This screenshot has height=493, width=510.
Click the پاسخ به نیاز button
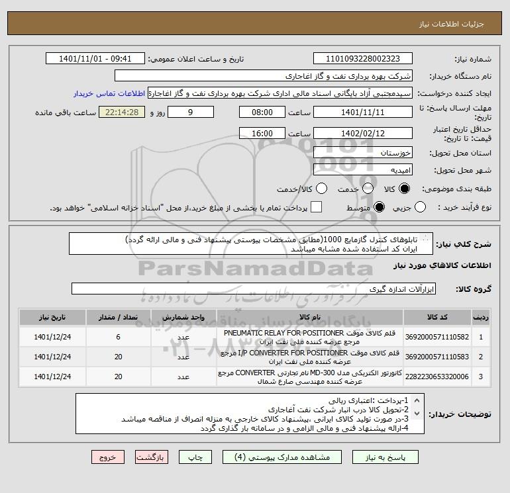point(385,457)
